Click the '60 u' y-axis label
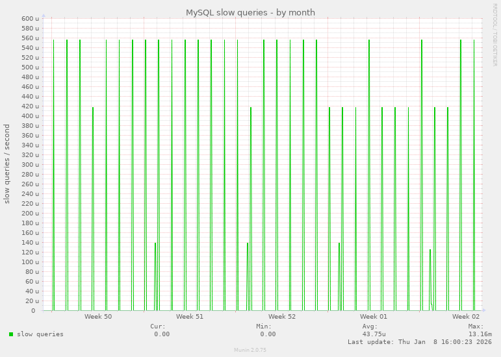The height and width of the screenshot is (357, 501). (x=32, y=282)
